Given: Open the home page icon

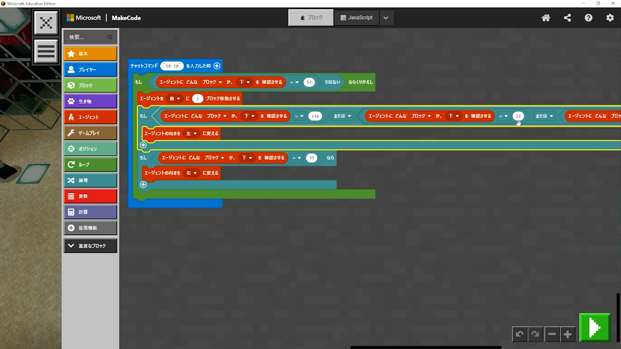Looking at the screenshot, I should click(x=546, y=18).
